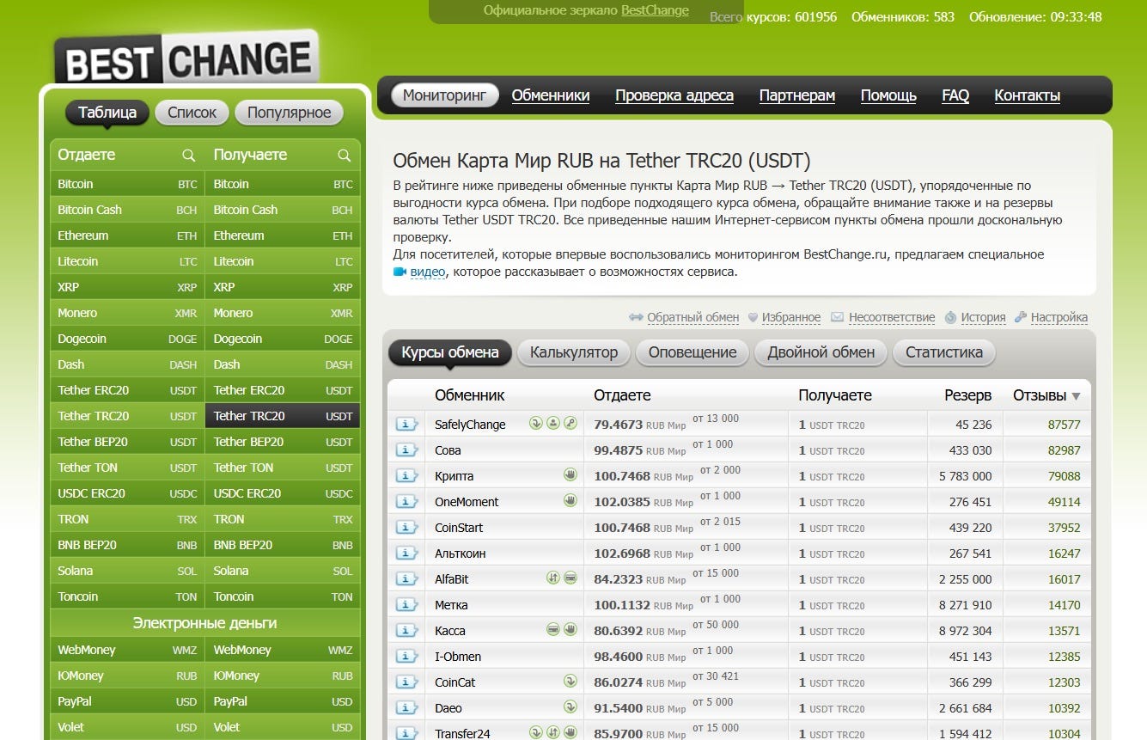Open Проверка адреса in the top menu

[x=674, y=95]
